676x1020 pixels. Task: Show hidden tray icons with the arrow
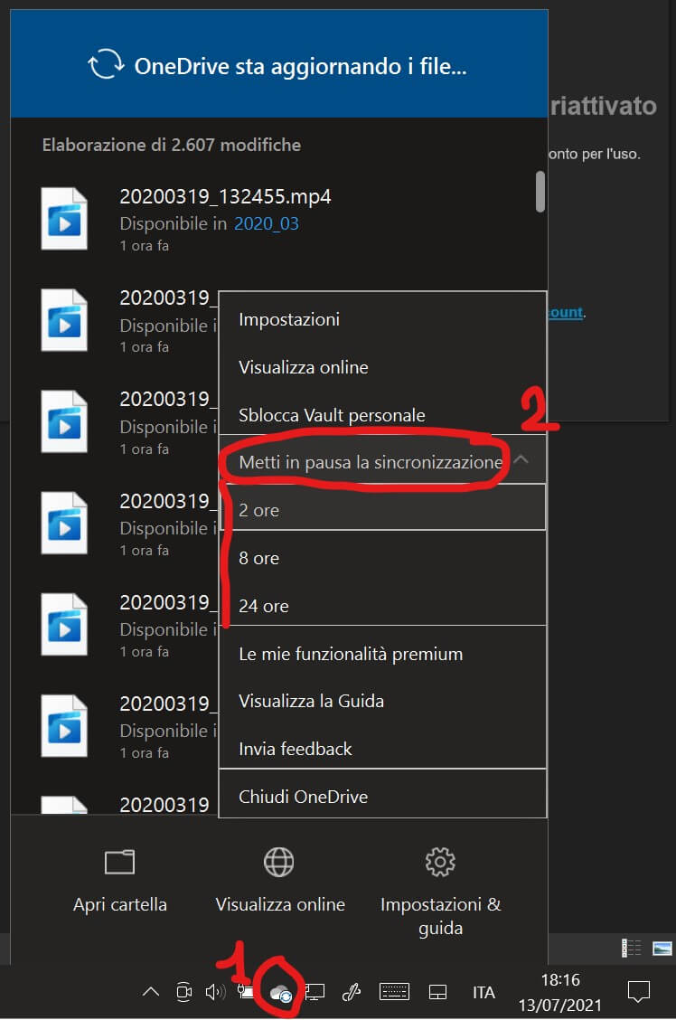coord(151,992)
